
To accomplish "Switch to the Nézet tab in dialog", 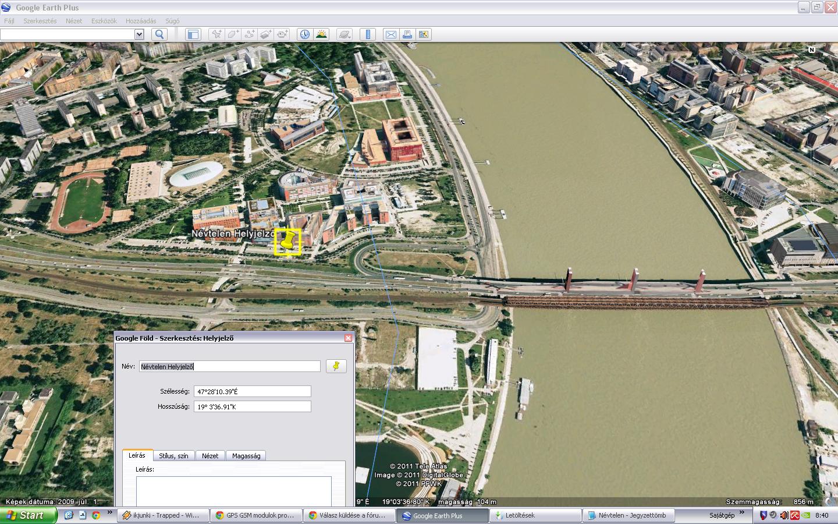I will [210, 456].
